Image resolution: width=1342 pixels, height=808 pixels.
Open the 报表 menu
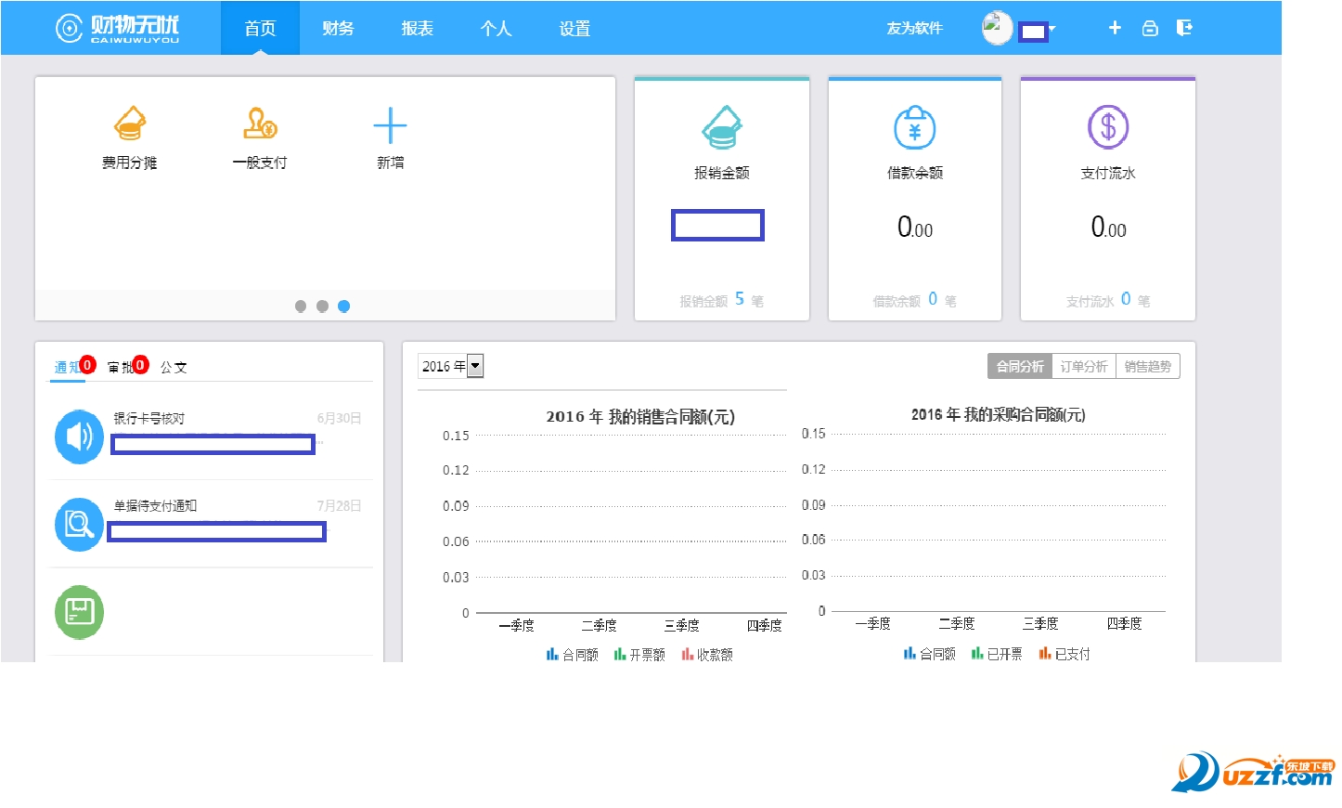pyautogui.click(x=417, y=28)
